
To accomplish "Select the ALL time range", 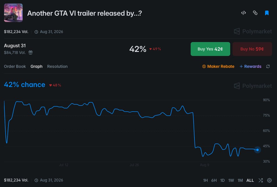I will [250, 180].
